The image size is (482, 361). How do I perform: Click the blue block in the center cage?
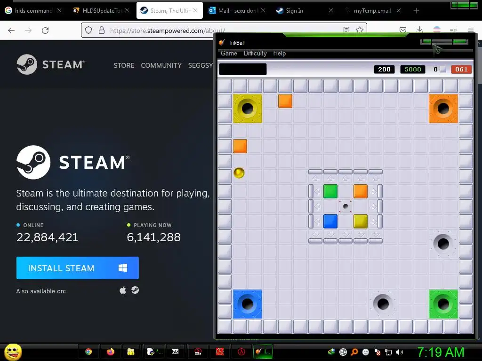(x=330, y=221)
